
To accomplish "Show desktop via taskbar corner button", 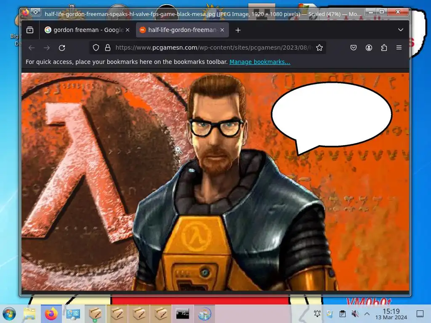I will click(x=420, y=314).
